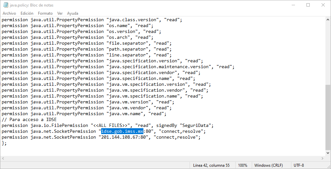Open the Ver menu
This screenshot has height=169, width=331.
click(x=60, y=13)
